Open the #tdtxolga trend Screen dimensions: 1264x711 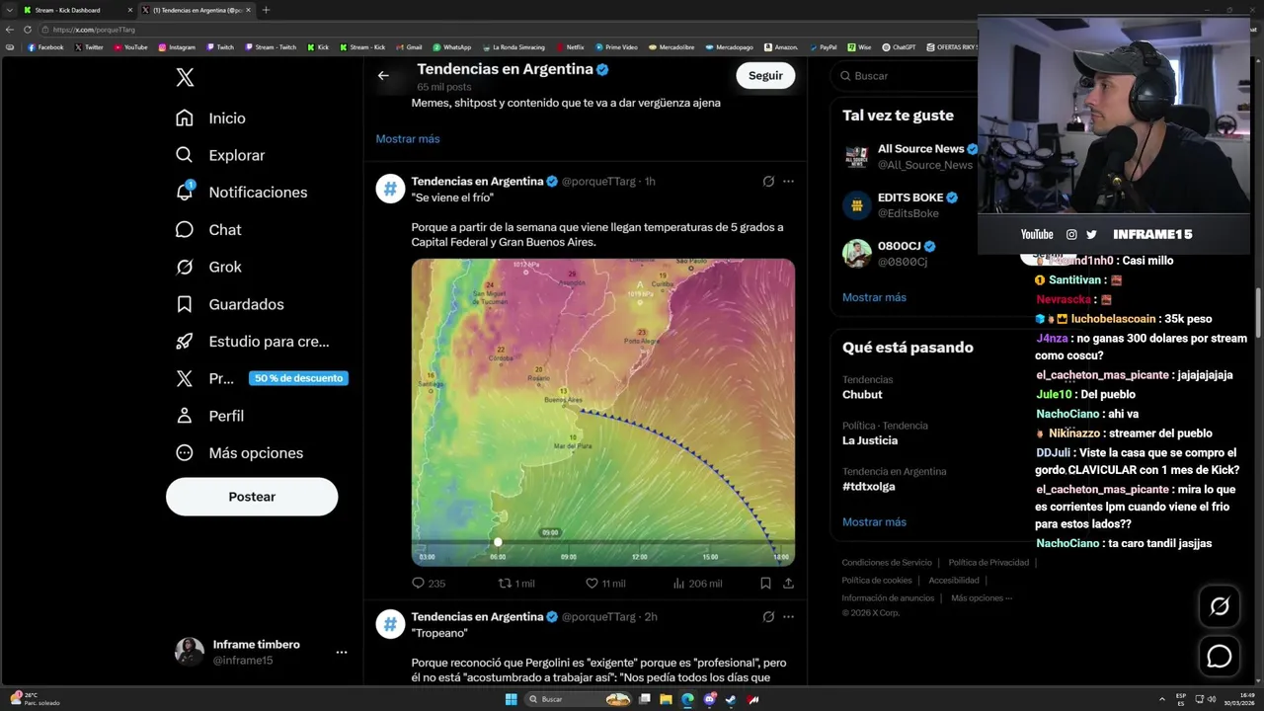869,487
